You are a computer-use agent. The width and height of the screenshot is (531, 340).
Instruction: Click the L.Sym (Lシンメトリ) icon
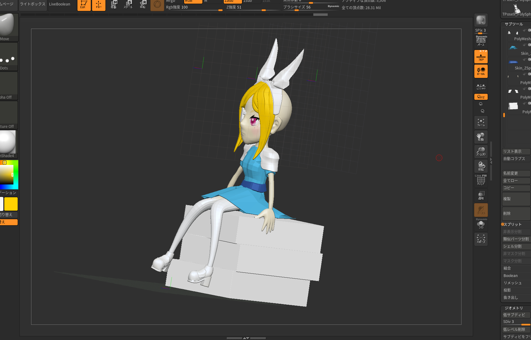coord(481,86)
